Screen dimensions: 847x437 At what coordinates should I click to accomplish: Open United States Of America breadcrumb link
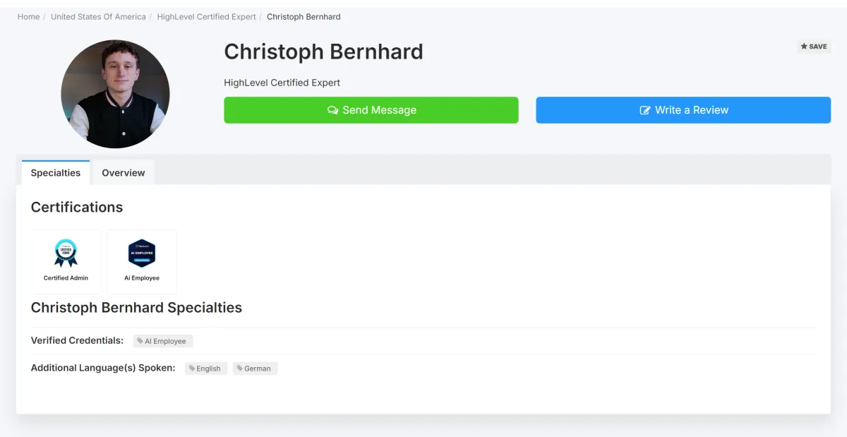pyautogui.click(x=98, y=17)
